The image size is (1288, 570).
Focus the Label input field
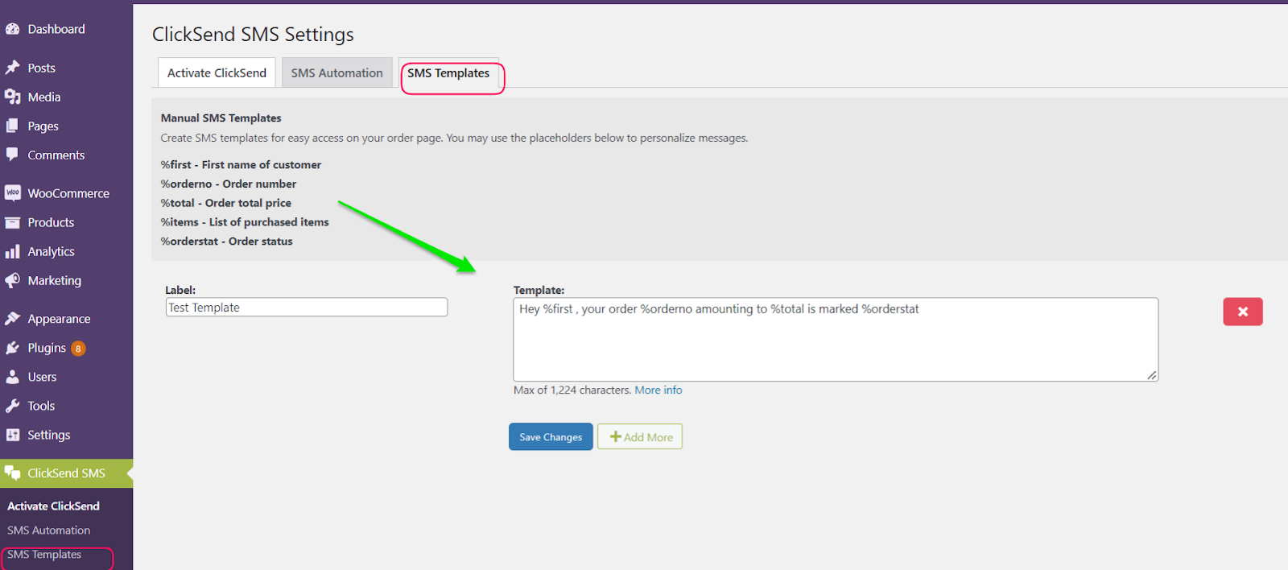(x=307, y=307)
